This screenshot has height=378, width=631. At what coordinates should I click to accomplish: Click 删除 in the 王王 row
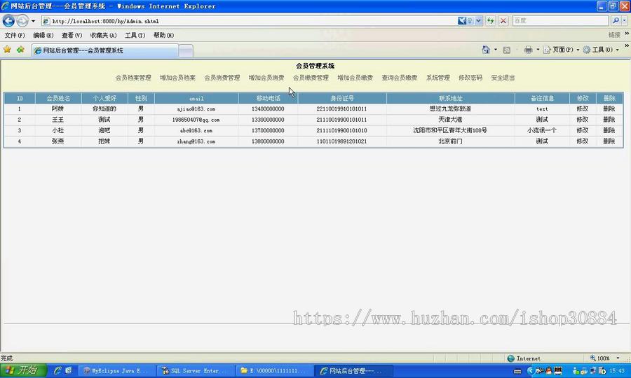point(609,120)
